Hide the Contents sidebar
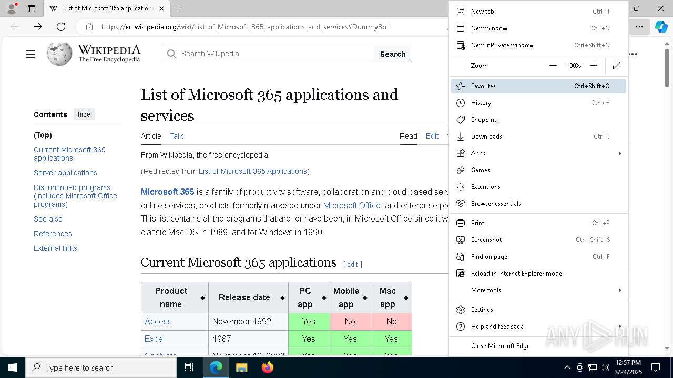Viewport: 673px width, 378px height. [x=84, y=114]
